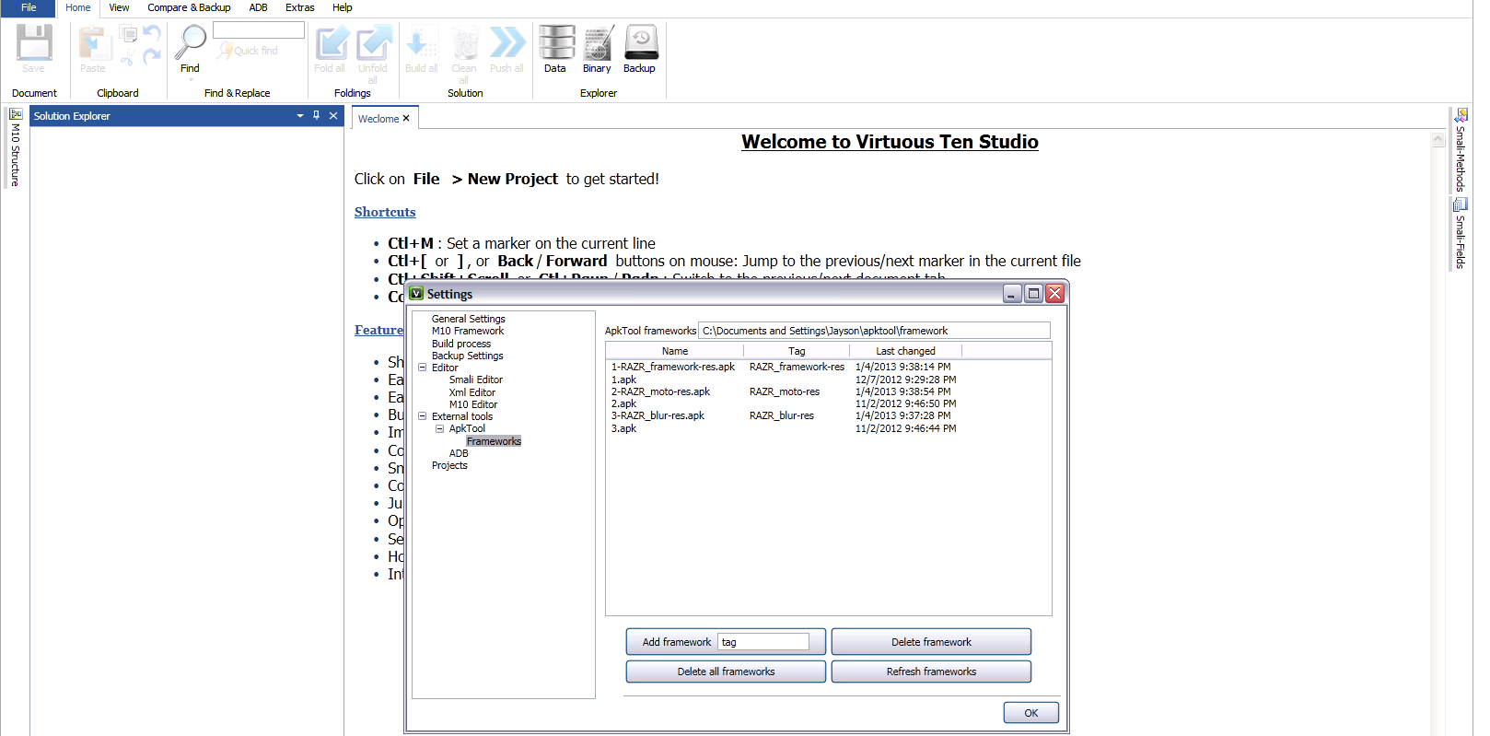Screen dimensions: 1490x736
Task: Sort frameworks by Last changed column
Action: 905,351
